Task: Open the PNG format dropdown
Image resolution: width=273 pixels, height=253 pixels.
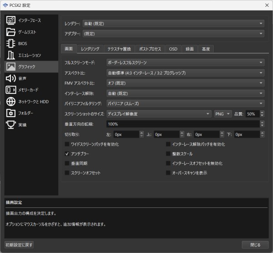Action: (x=223, y=114)
